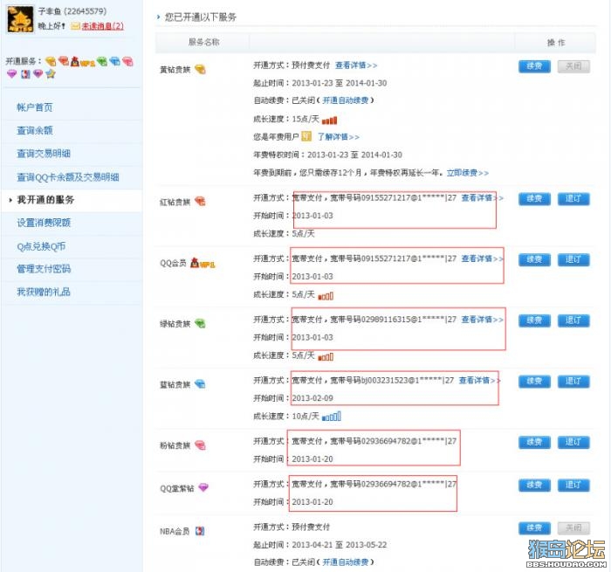Click 退订 button for QQ堂紫钻
The image size is (611, 572).
pos(573,485)
